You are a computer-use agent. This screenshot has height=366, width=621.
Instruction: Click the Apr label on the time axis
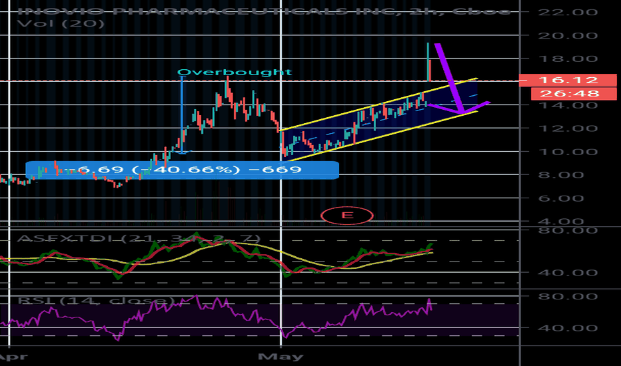coord(13,357)
